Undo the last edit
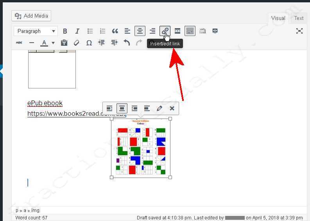Image resolution: width=310 pixels, height=221 pixels. tap(127, 43)
